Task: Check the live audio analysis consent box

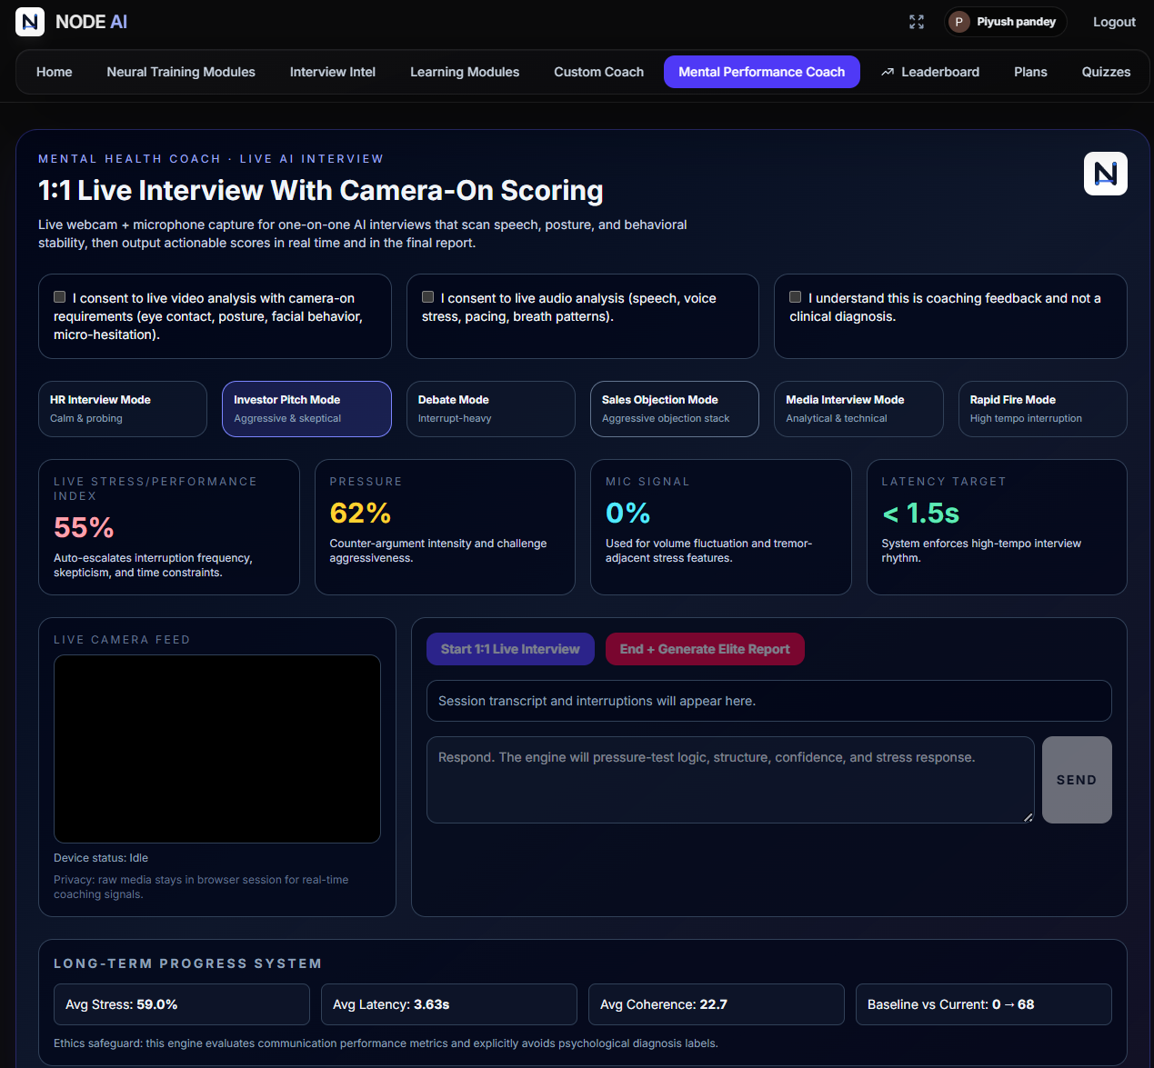Action: pos(427,295)
